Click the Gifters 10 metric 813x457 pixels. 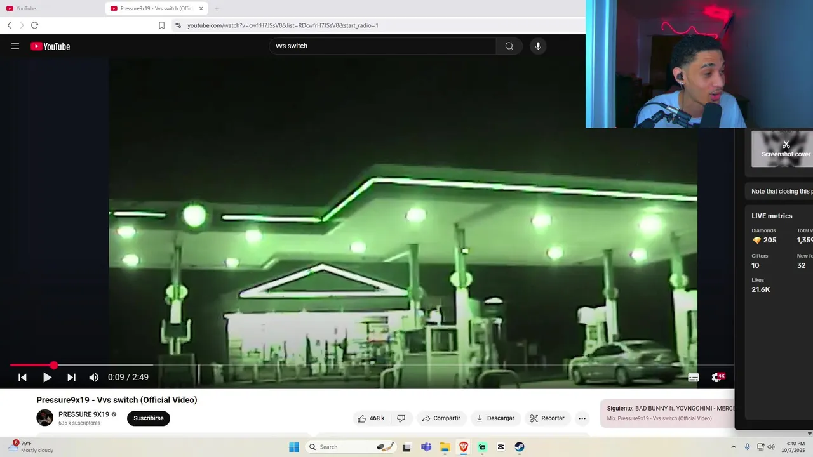click(x=760, y=261)
